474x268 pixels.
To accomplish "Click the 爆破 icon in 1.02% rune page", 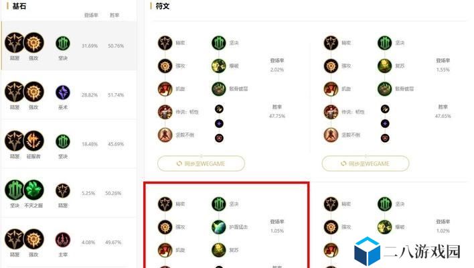I will pos(384,227).
